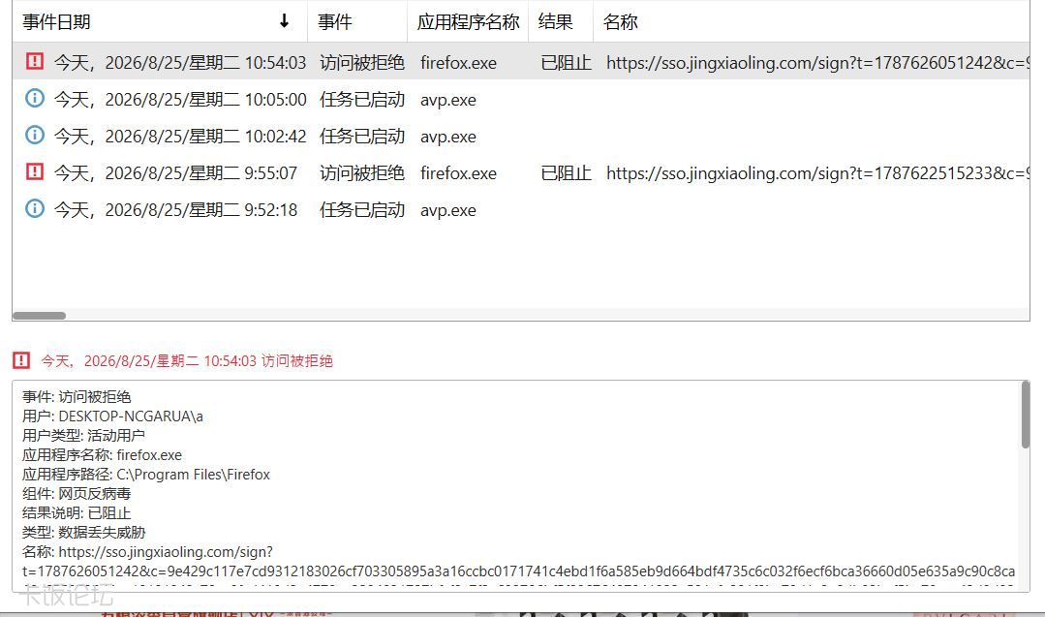
Task: Click firefox.exe in the 10:54:03 row
Action: 458,63
